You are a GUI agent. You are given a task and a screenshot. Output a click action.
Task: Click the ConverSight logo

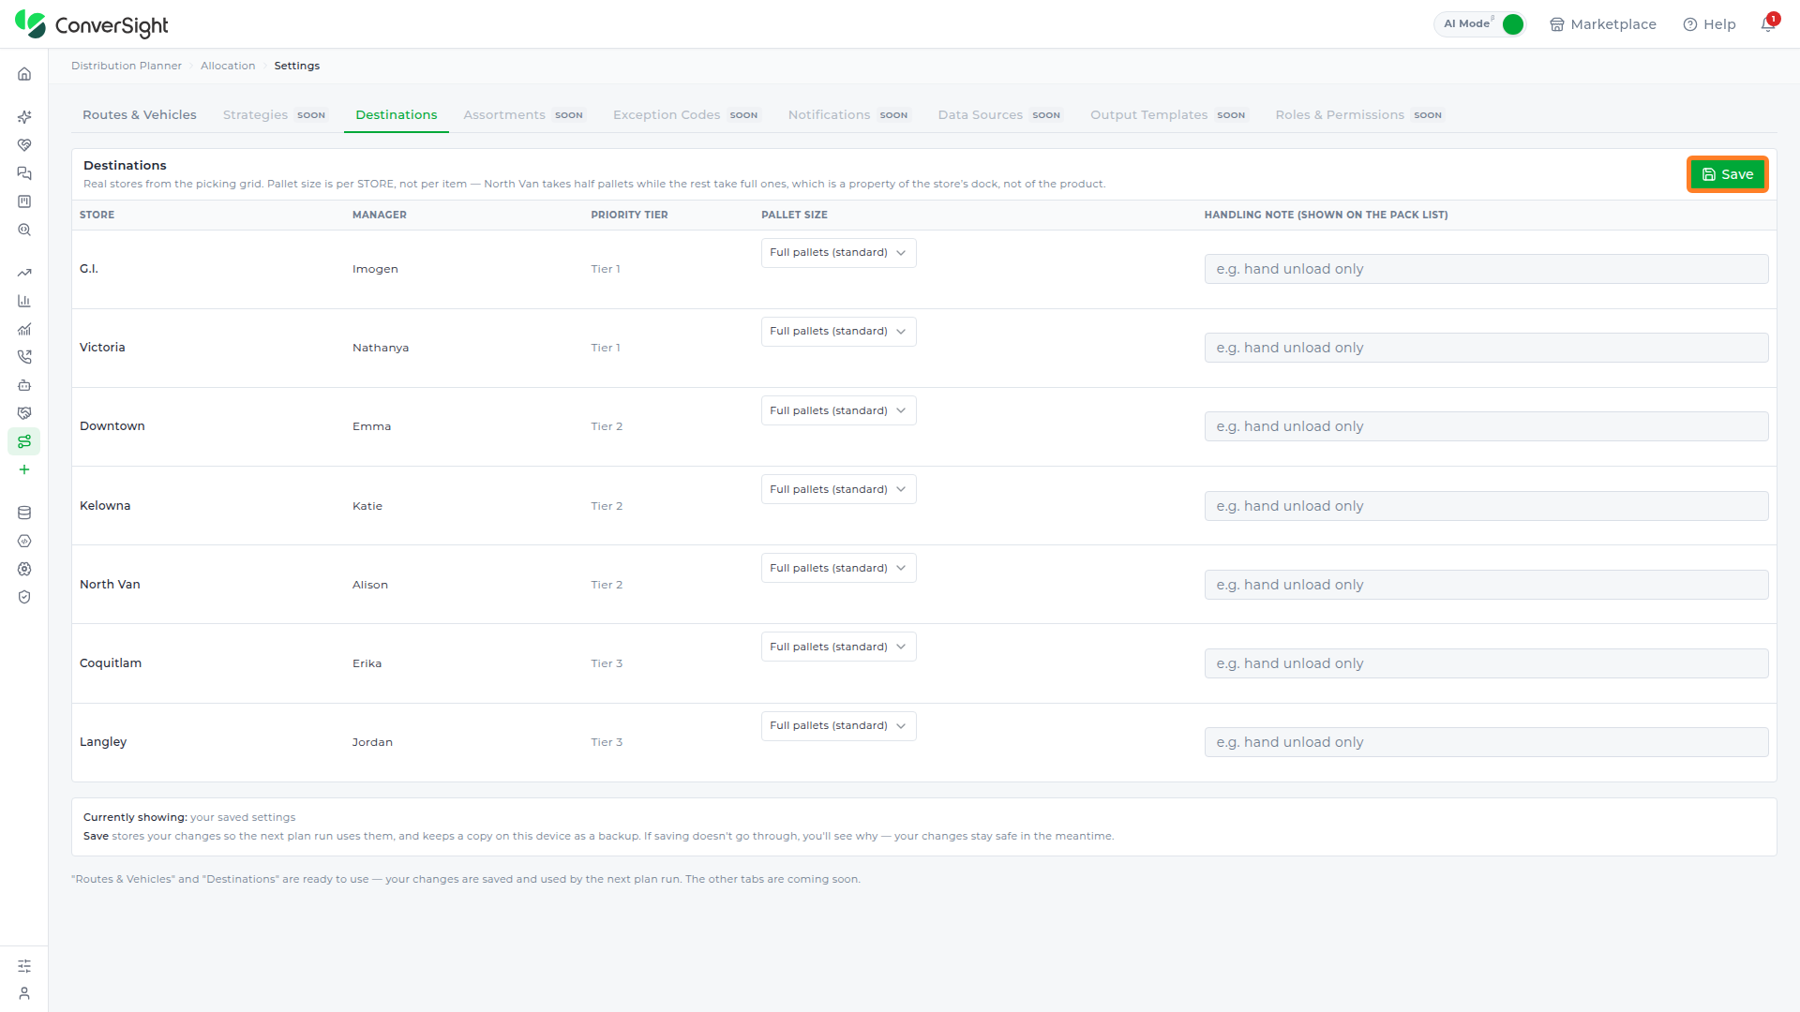pyautogui.click(x=92, y=24)
